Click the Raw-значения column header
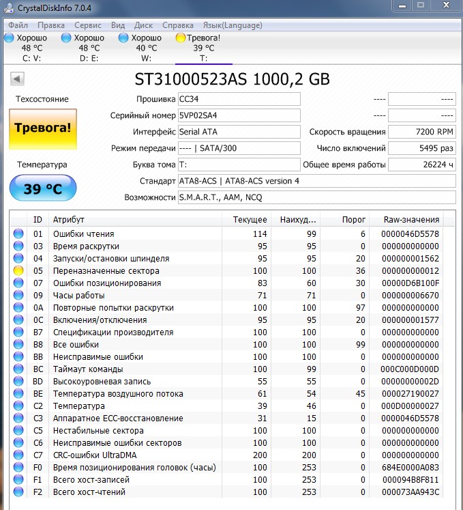This screenshot has height=510, width=463. click(406, 220)
